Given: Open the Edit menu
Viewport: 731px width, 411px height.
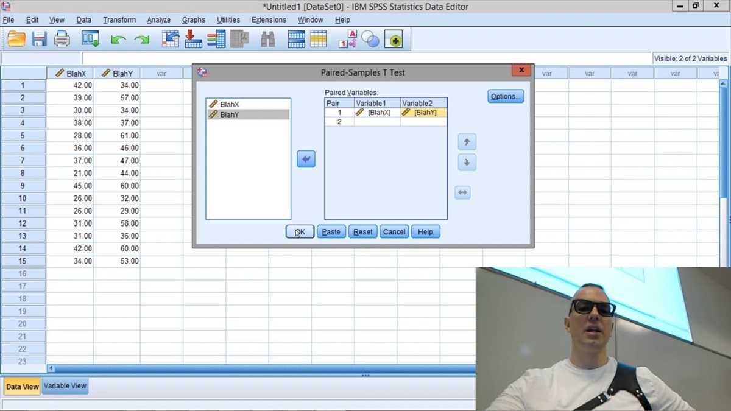Looking at the screenshot, I should [x=32, y=20].
